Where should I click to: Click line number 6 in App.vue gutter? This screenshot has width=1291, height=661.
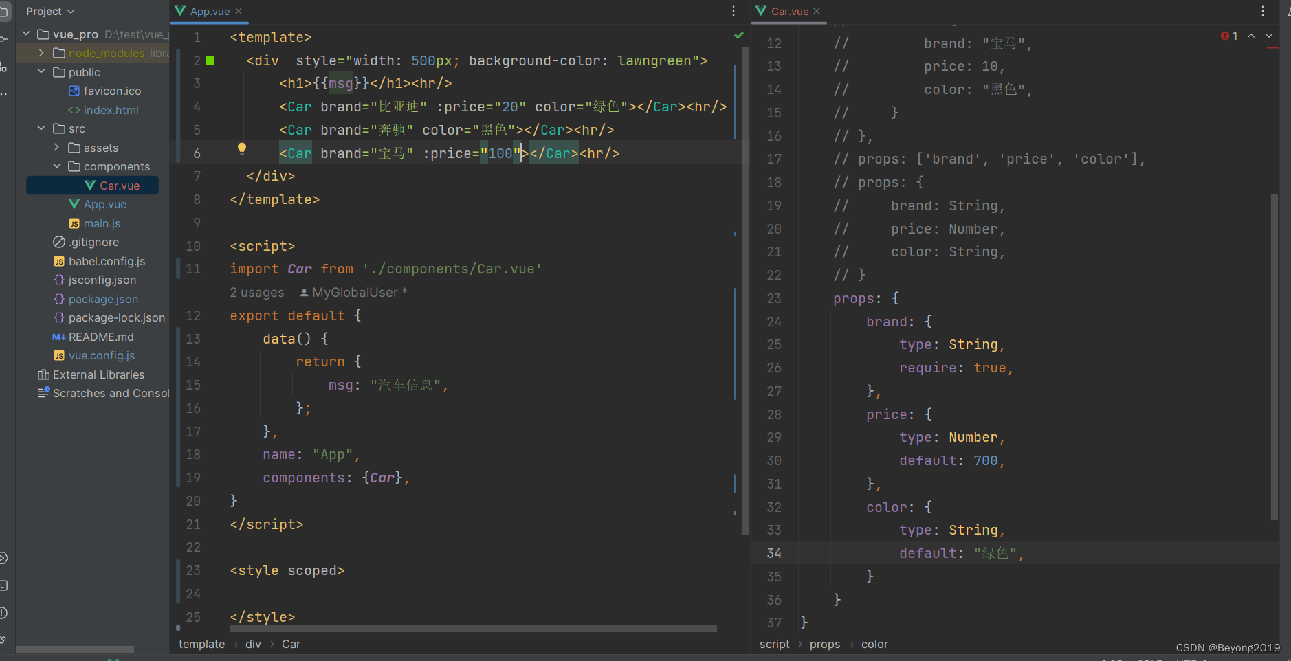pos(197,153)
